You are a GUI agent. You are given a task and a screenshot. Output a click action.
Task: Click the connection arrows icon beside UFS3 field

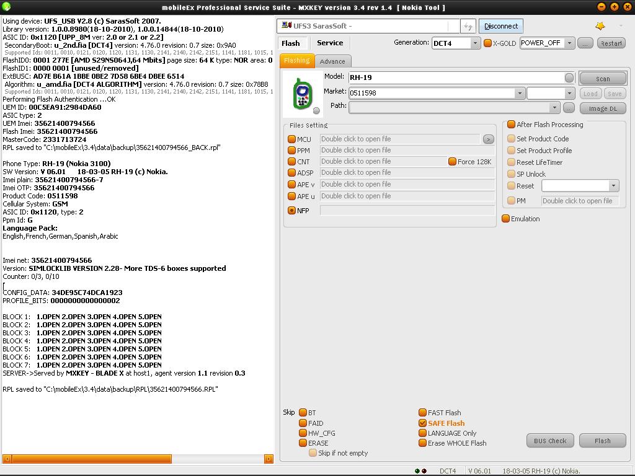tap(468, 26)
